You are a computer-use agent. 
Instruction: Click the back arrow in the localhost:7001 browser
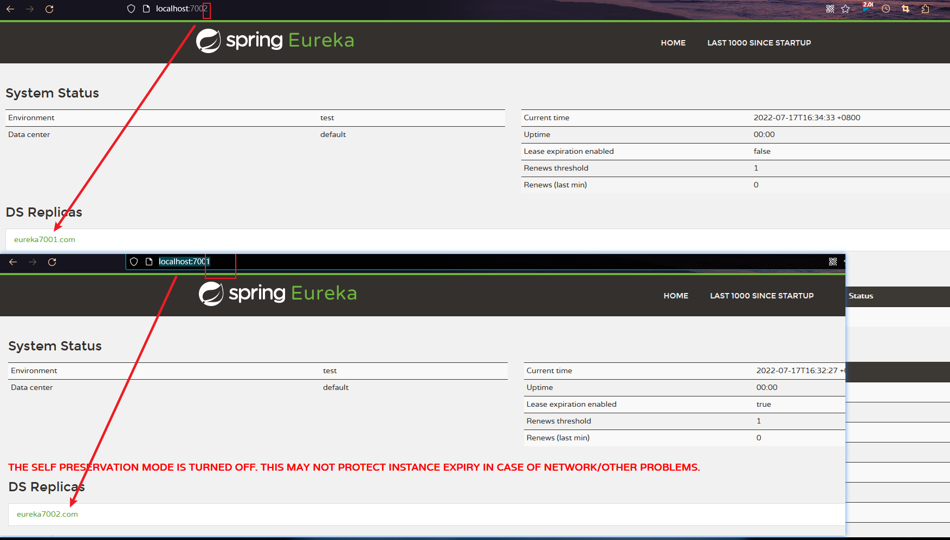coord(13,262)
